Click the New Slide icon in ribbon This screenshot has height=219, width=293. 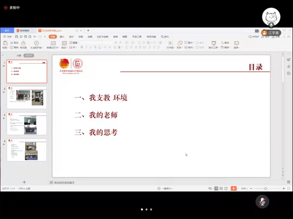[x=53, y=43]
